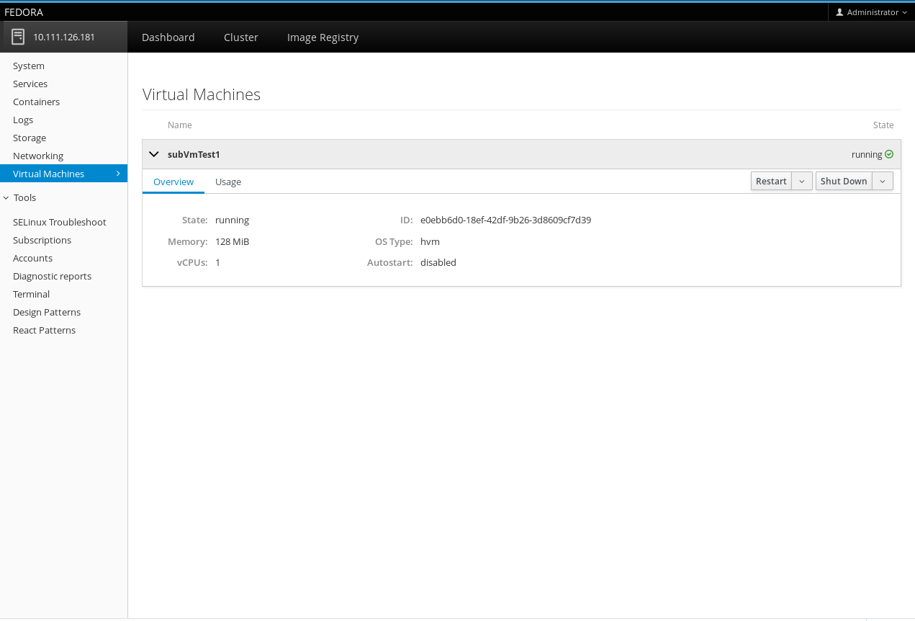Click the VM ID value e0ebb6d0-18ef-42df
915x621 pixels.
(505, 220)
